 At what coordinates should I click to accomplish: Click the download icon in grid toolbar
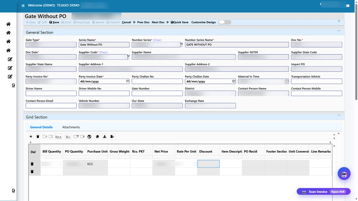105,137
